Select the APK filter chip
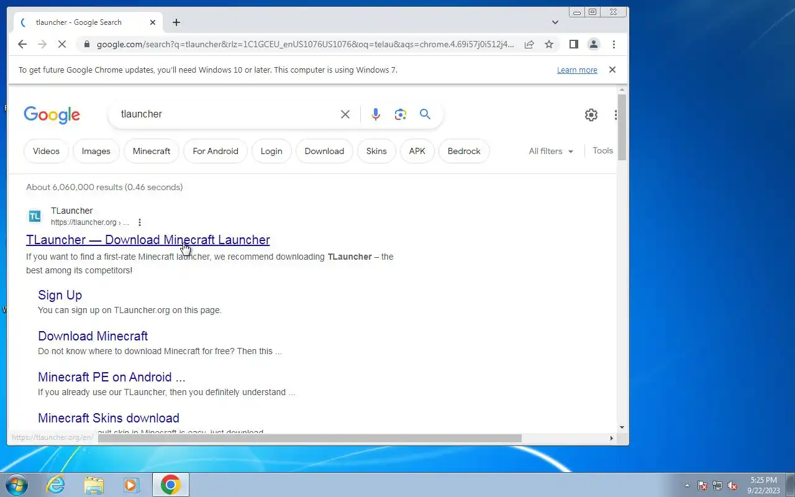This screenshot has height=497, width=795. pyautogui.click(x=417, y=151)
